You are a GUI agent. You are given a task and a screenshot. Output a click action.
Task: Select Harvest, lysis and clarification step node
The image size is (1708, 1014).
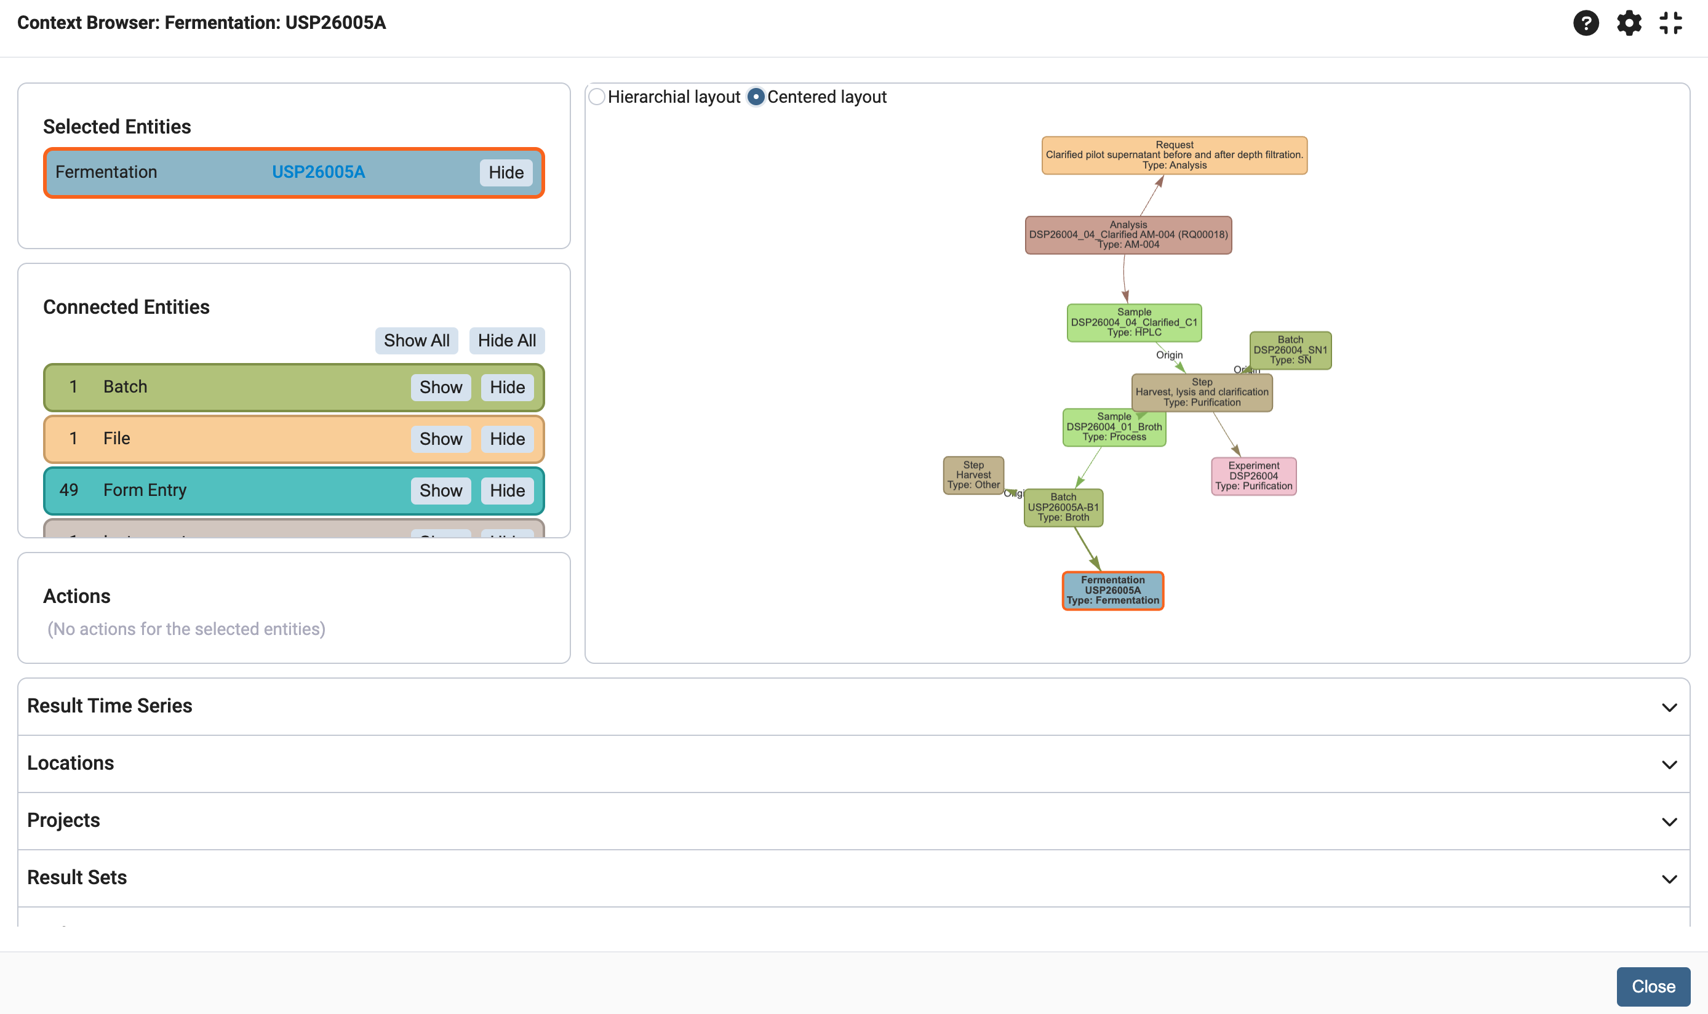[1202, 393]
